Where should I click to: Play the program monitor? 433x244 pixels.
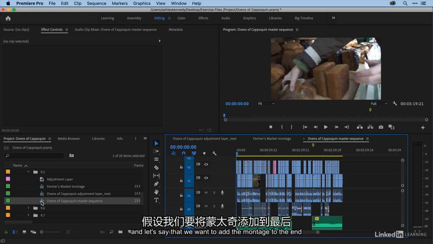pyautogui.click(x=326, y=127)
